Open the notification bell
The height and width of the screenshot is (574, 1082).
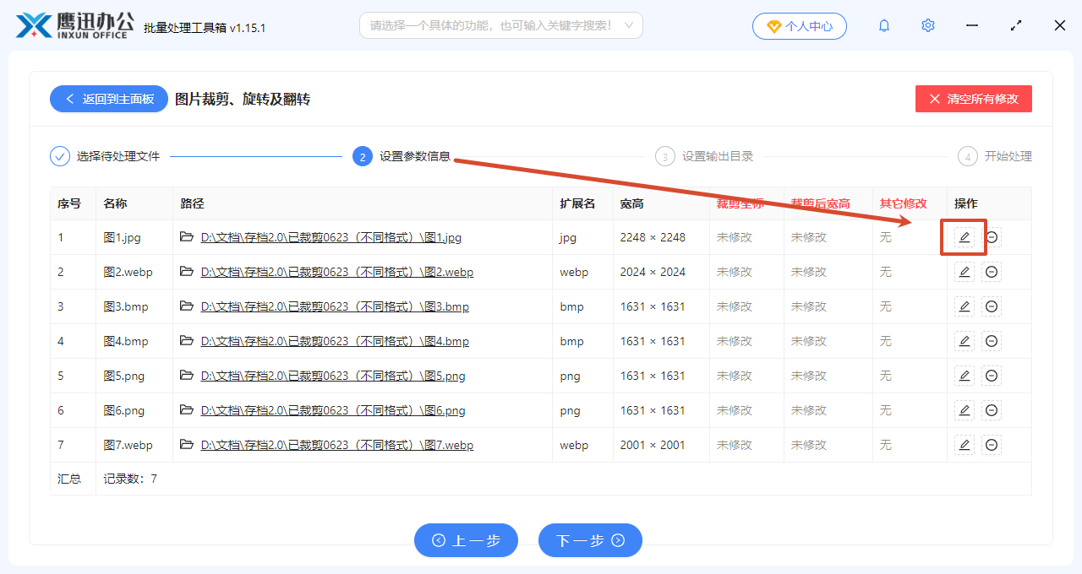(x=884, y=25)
